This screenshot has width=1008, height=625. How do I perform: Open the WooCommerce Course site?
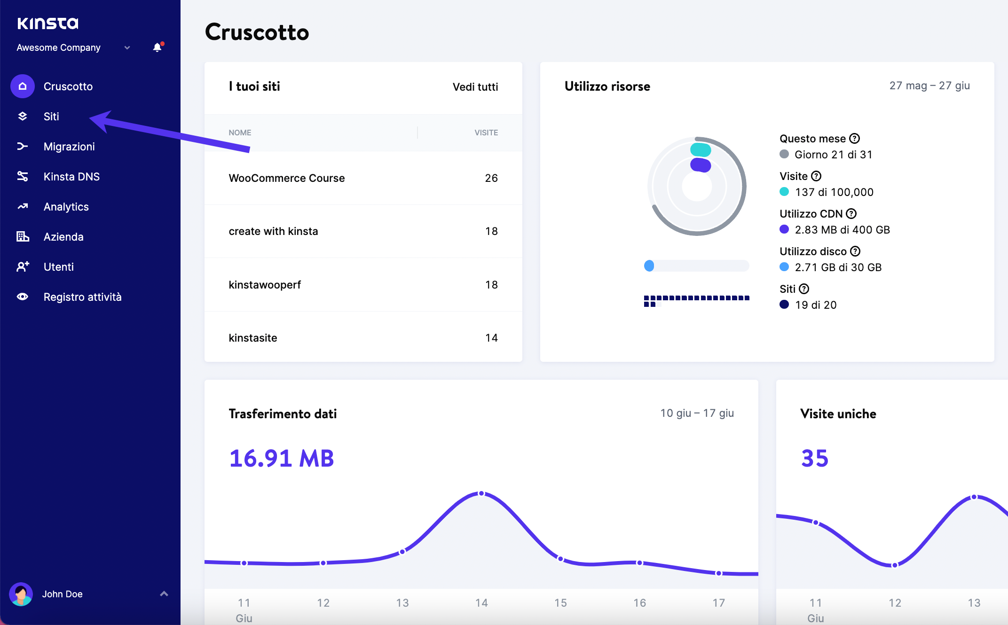click(286, 178)
